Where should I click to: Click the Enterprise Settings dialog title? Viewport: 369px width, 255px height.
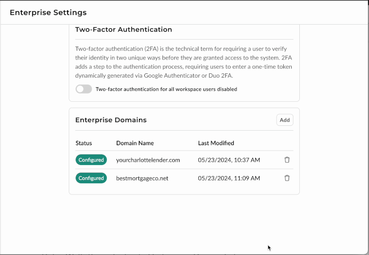coord(48,12)
